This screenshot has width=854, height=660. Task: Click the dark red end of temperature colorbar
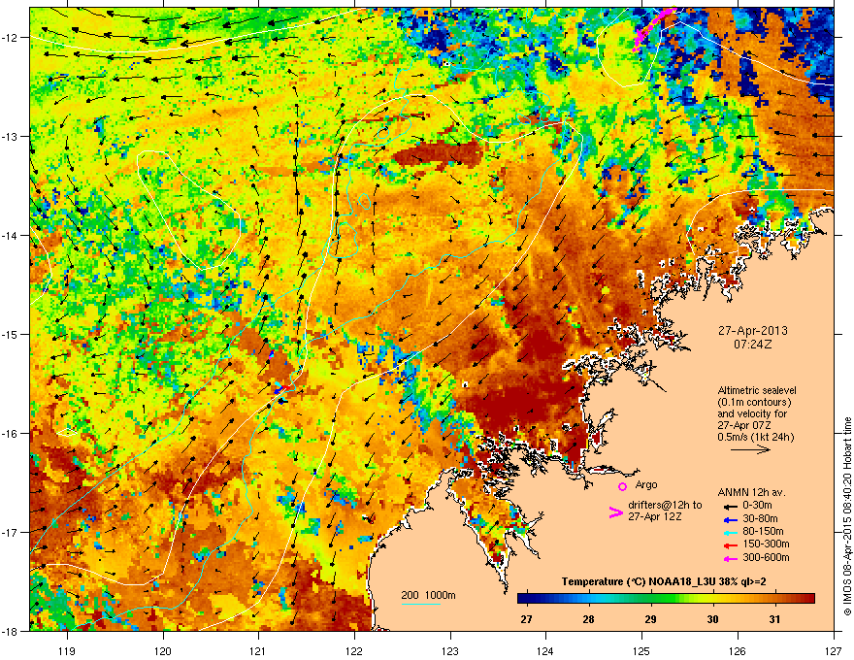[808, 599]
